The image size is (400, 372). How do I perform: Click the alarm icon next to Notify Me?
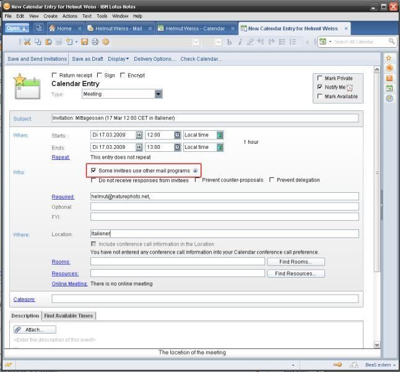point(350,87)
